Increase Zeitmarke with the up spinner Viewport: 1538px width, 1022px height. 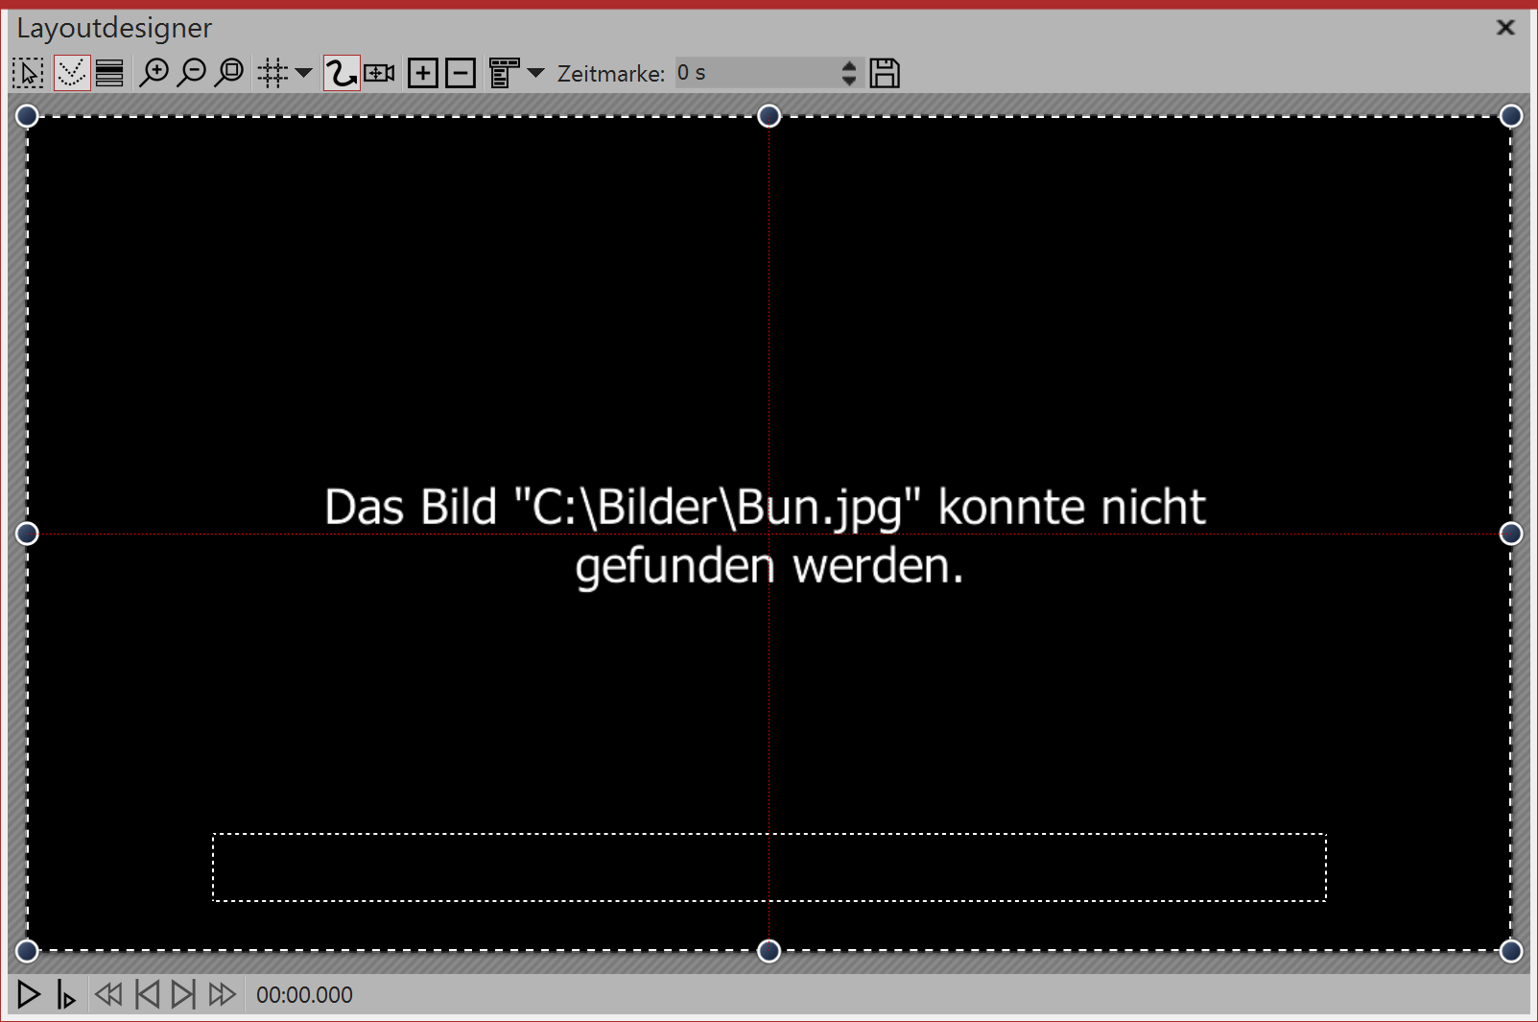point(848,65)
